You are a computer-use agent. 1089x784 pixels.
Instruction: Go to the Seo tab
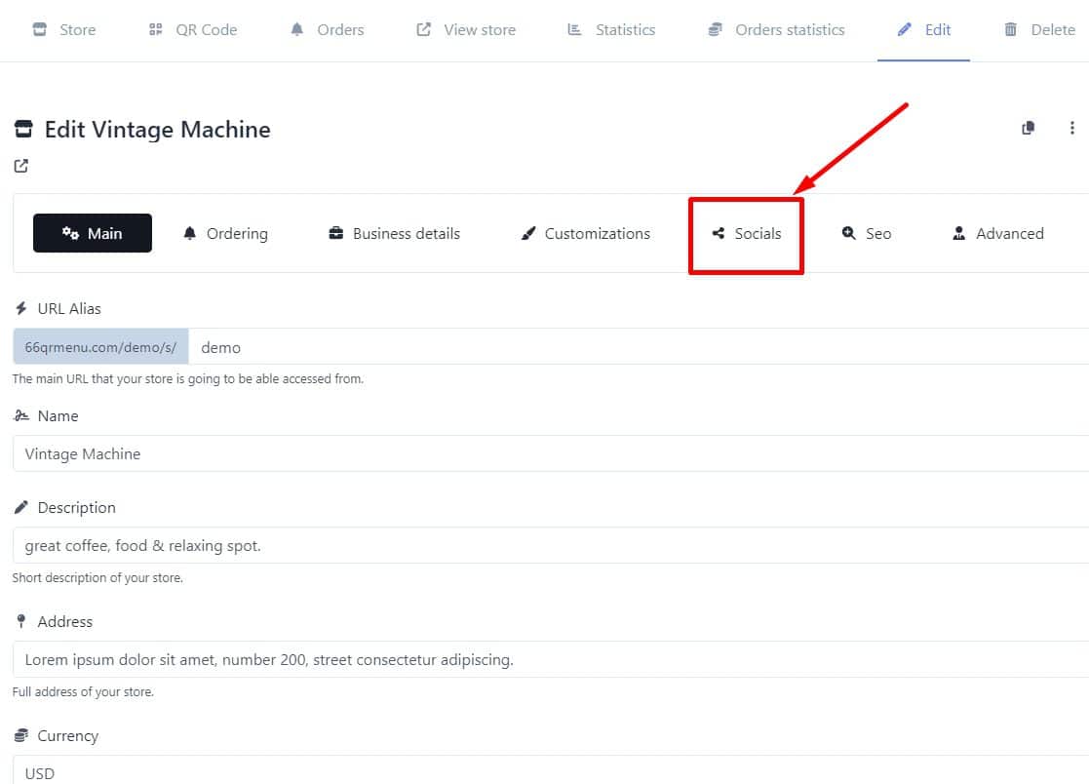click(867, 233)
